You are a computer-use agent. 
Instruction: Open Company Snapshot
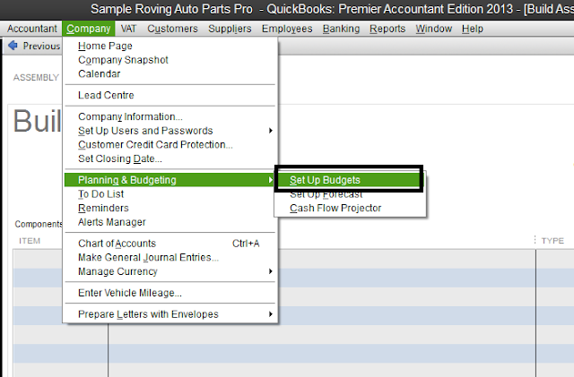tap(123, 60)
